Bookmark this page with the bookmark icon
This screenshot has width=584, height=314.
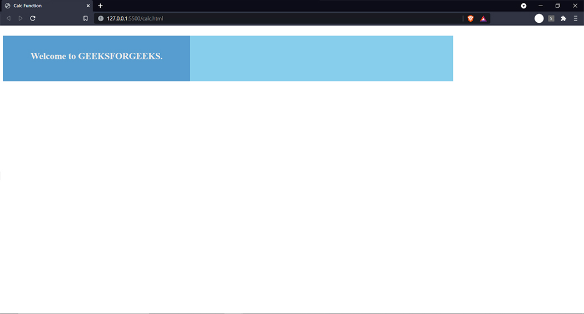click(x=85, y=18)
